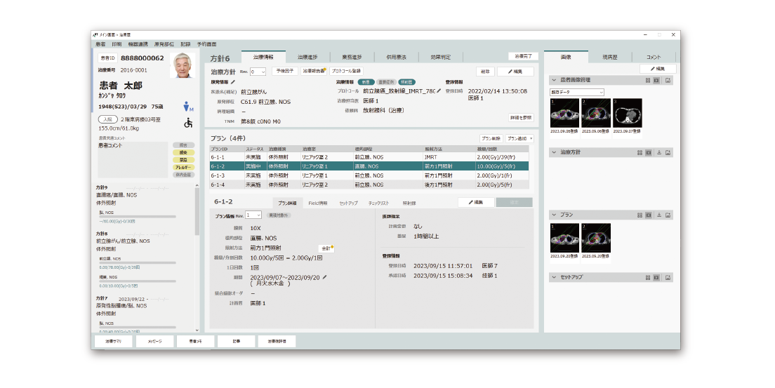Screen dimensions: 775x388
Task: Collapse the 患者画像管理 section
Action: coord(554,81)
